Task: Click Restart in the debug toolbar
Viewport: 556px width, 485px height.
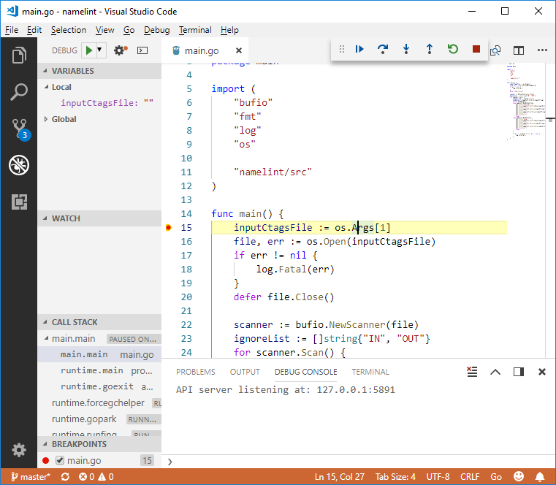Action: [453, 49]
